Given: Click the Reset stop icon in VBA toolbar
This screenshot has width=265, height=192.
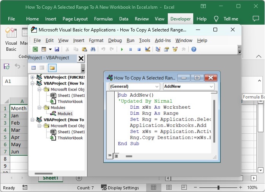Looking at the screenshot, I should point(139,49).
